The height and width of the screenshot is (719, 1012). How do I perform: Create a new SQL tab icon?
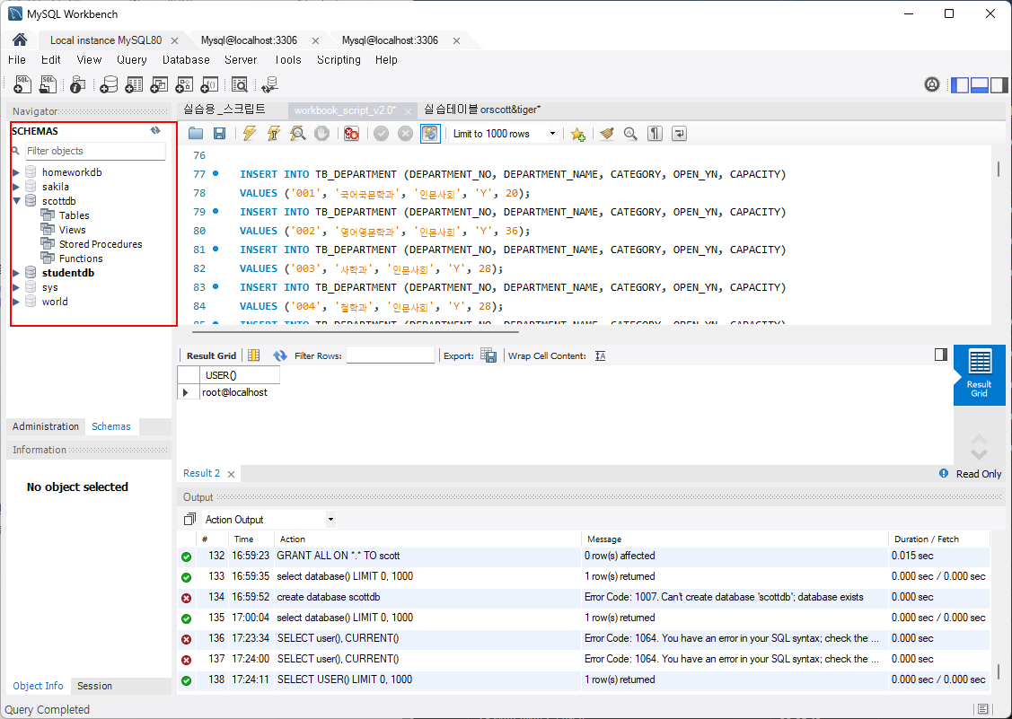[x=22, y=84]
